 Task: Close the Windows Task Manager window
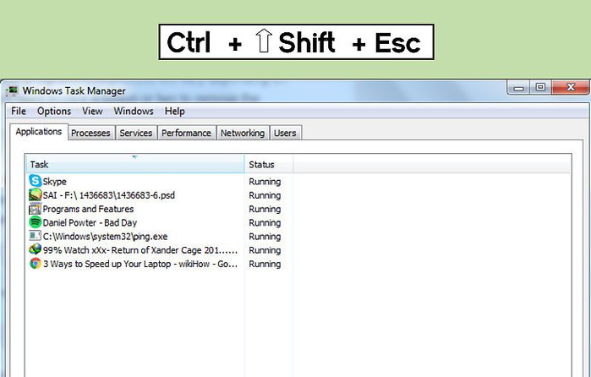coord(571,87)
